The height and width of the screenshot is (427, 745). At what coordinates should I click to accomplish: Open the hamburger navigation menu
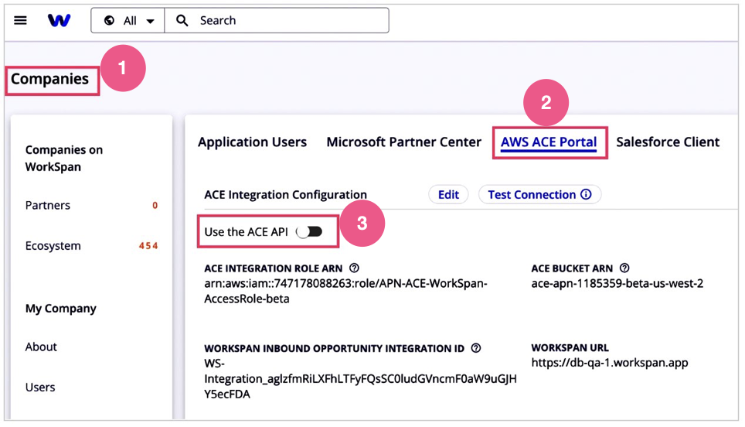click(x=20, y=20)
